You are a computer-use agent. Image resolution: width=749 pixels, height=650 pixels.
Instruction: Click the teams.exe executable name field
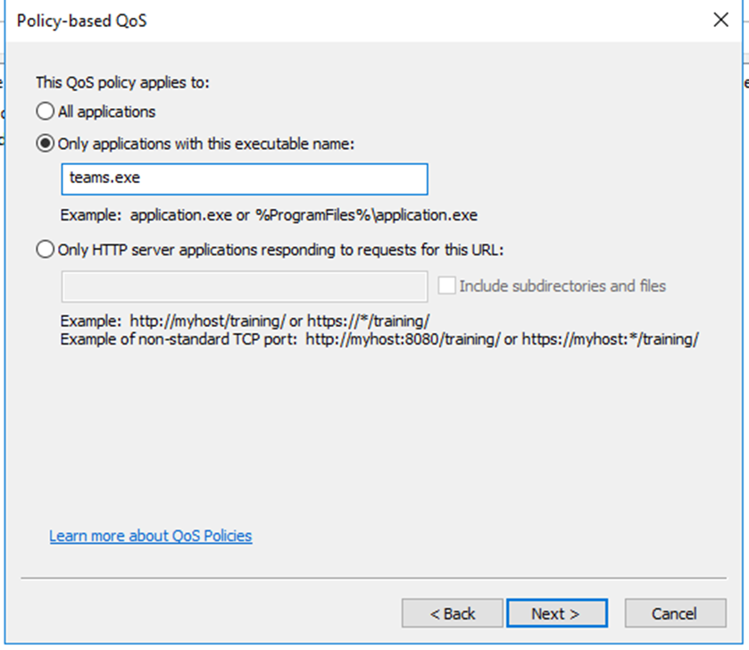point(245,179)
